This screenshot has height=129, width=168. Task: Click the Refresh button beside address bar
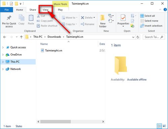[138, 37]
